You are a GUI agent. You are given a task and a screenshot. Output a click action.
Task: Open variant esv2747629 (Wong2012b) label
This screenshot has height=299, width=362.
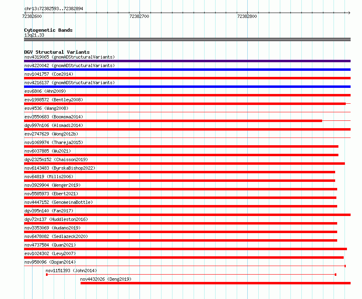point(51,134)
